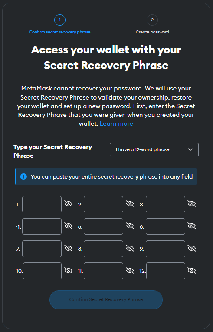Image resolution: width=213 pixels, height=332 pixels.
Task: Toggle visibility of word 2
Action: click(x=130, y=204)
